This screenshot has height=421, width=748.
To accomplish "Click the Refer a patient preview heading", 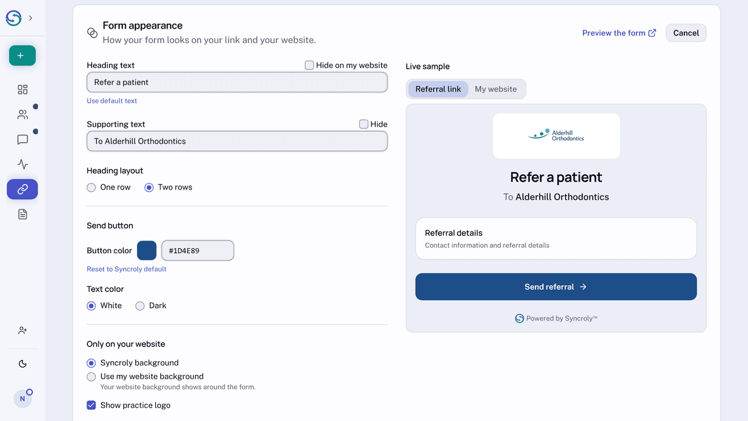I will pyautogui.click(x=556, y=177).
